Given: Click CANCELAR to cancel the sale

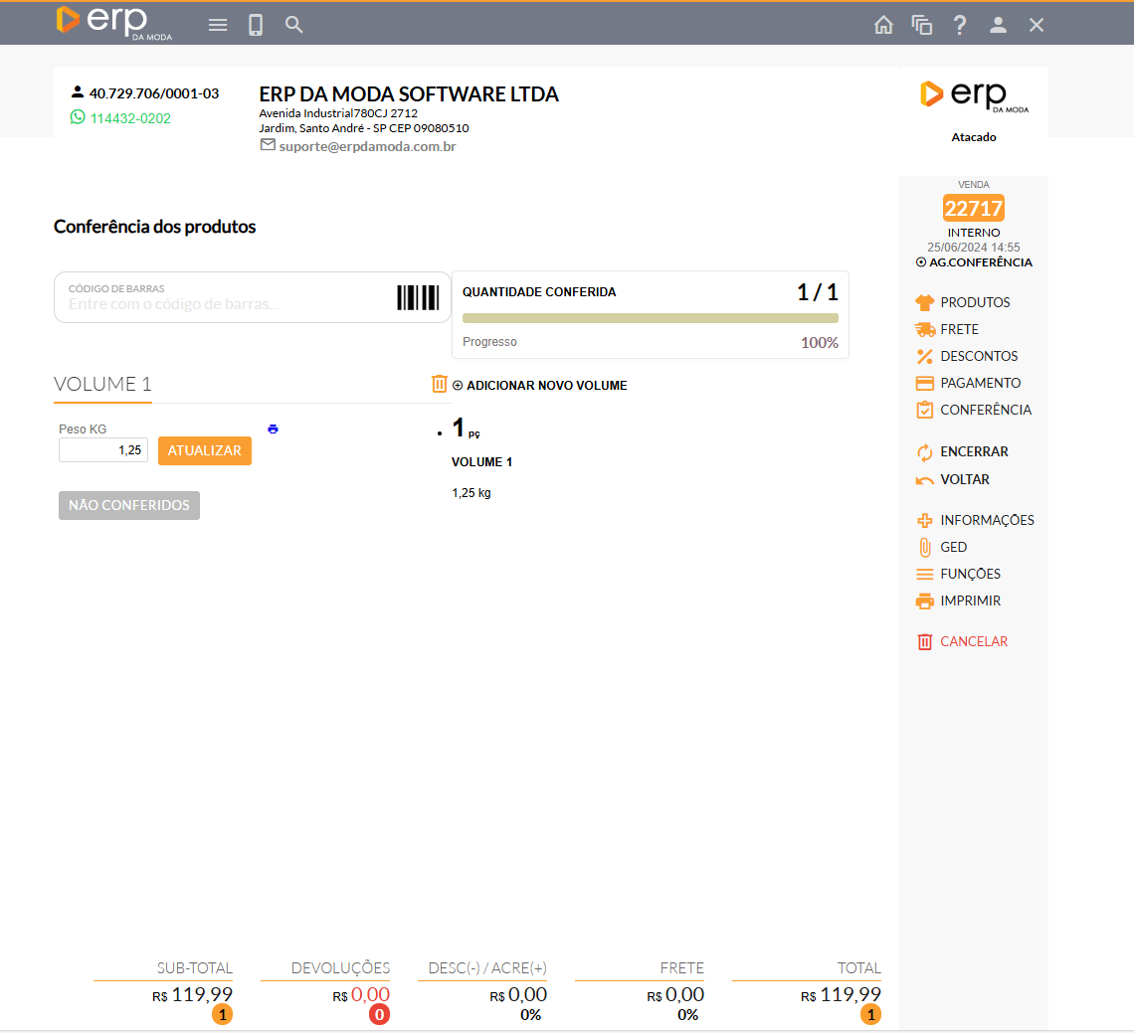Looking at the screenshot, I should point(973,641).
